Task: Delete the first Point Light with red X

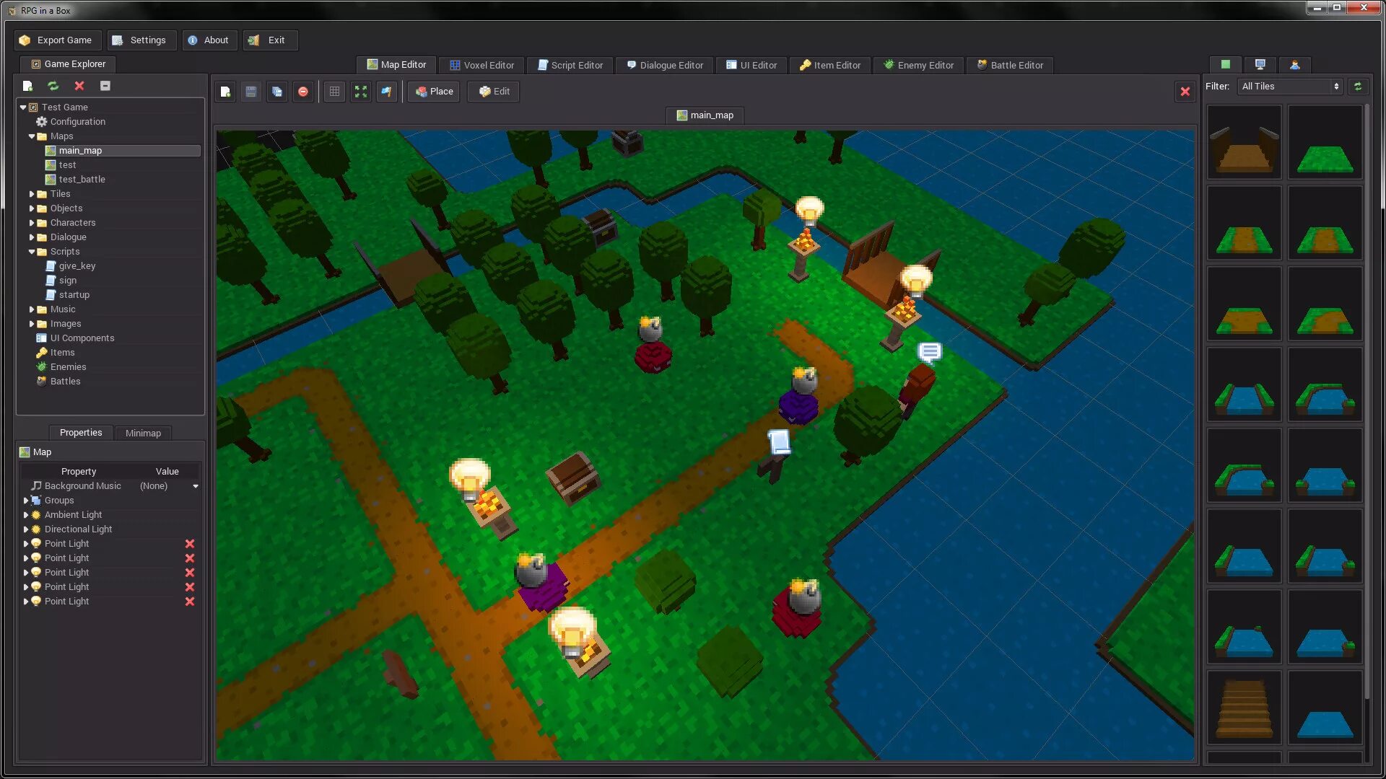Action: click(x=189, y=544)
